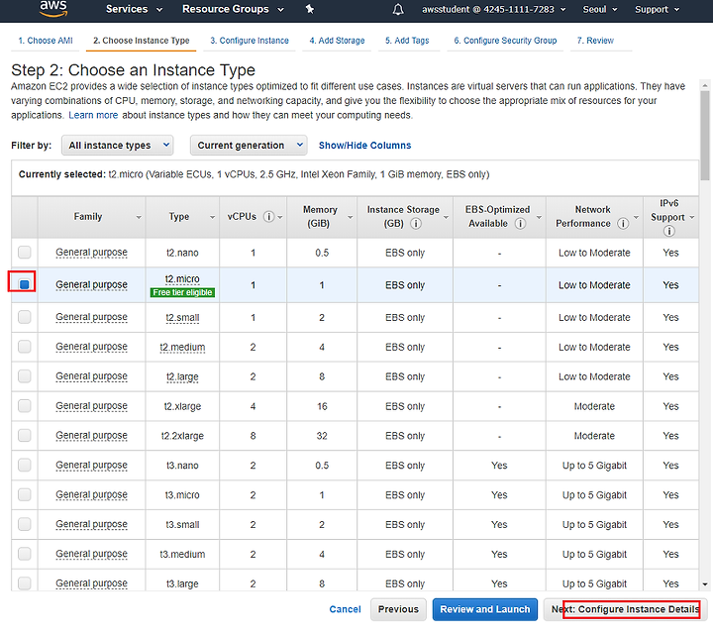Open the All instance types filter dropdown
The width and height of the screenshot is (713, 634).
click(x=117, y=146)
